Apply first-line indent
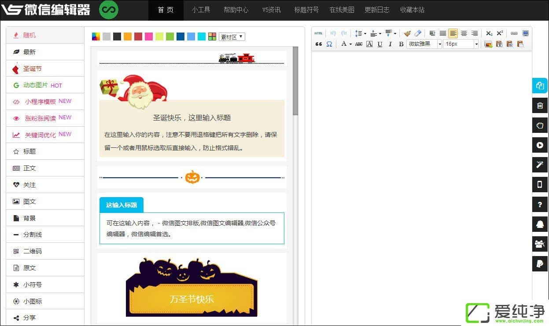Screen dimensions: 549x326 pos(432,33)
